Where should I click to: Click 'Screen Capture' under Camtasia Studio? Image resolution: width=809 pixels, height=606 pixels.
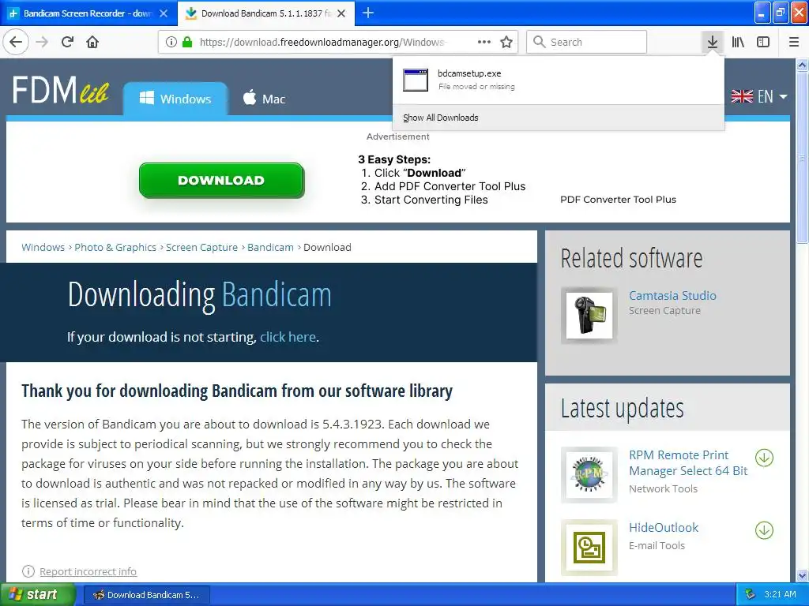coord(664,311)
